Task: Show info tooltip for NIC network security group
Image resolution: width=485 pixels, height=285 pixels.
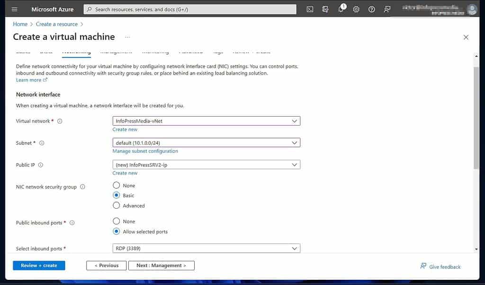Action: (82, 187)
